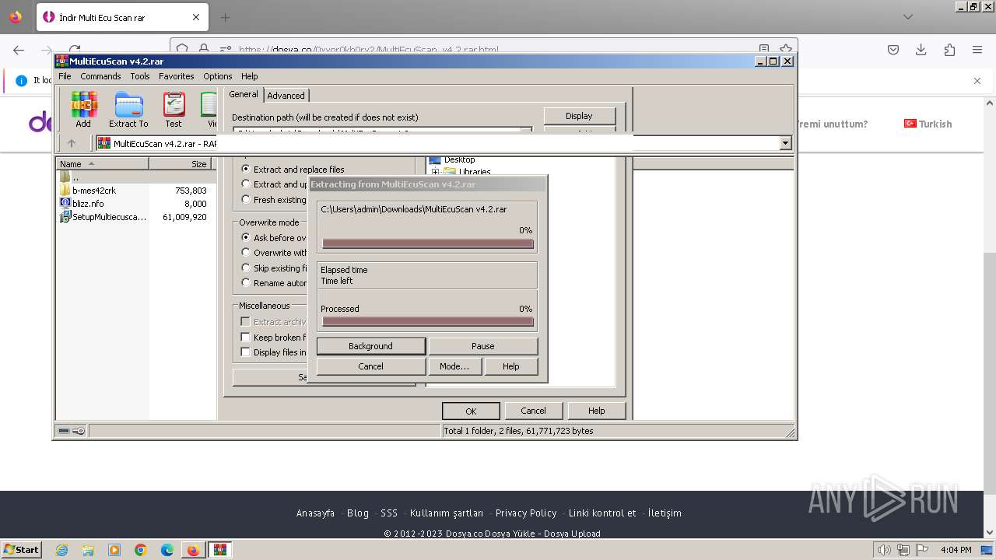Screen dimensions: 996x560
Task: Click the volume speaker tray icon
Action: 886,550
